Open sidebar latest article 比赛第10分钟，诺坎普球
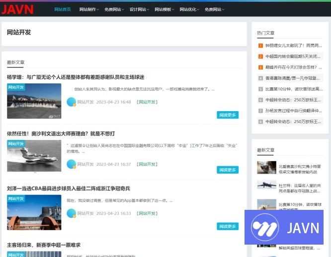The height and width of the screenshot is (257, 331). tap(300, 206)
